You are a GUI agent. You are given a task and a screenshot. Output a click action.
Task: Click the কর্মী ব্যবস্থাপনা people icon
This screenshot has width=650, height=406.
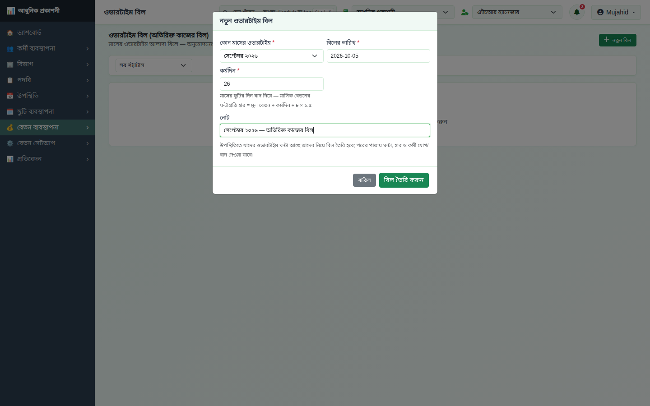click(x=10, y=49)
